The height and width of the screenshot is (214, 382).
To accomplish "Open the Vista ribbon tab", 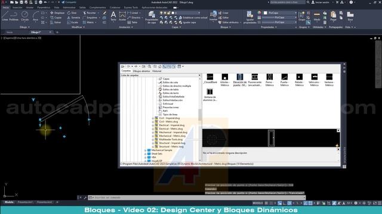I will [x=57, y=8].
